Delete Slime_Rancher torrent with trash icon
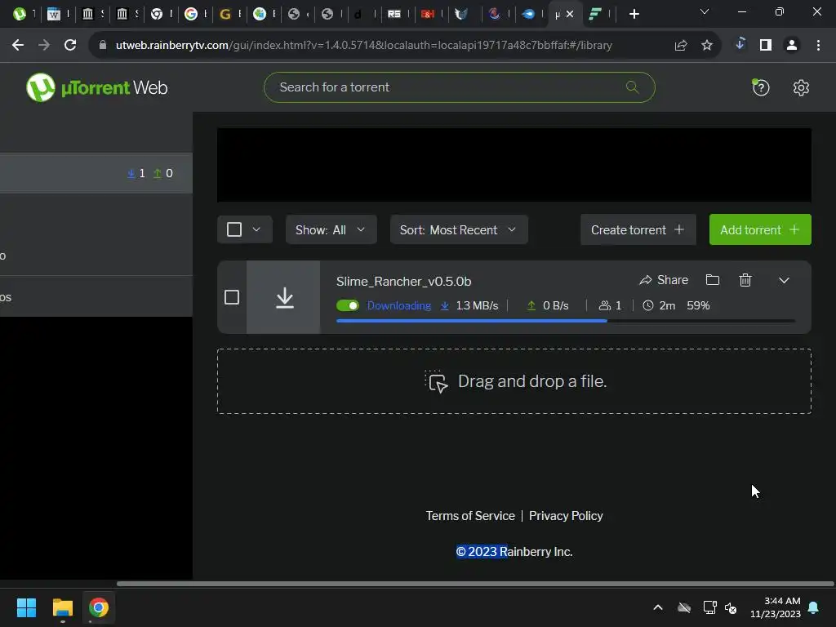The image size is (836, 627). (745, 280)
